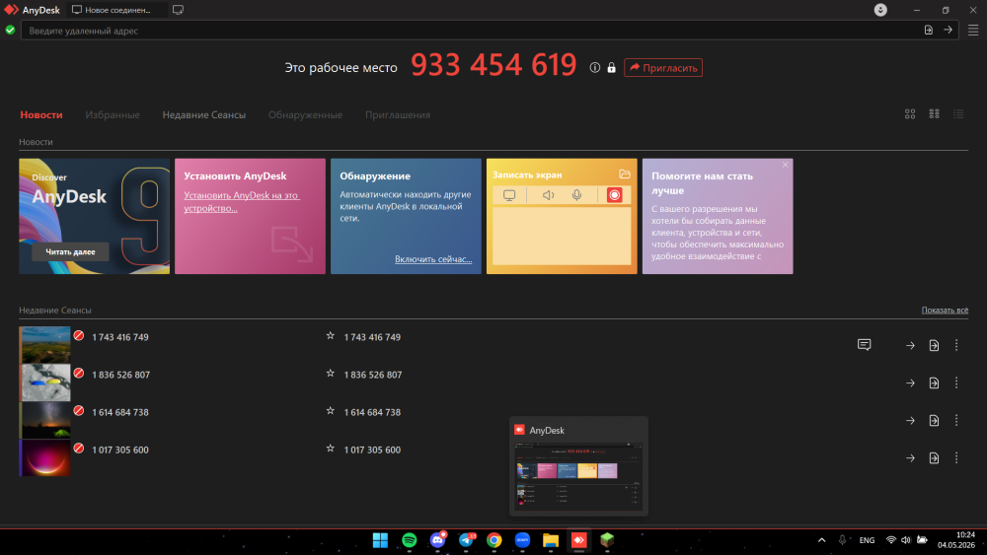This screenshot has width=987, height=555.
Task: Connect to session 1 743 416 749 via arrow
Action: [910, 345]
